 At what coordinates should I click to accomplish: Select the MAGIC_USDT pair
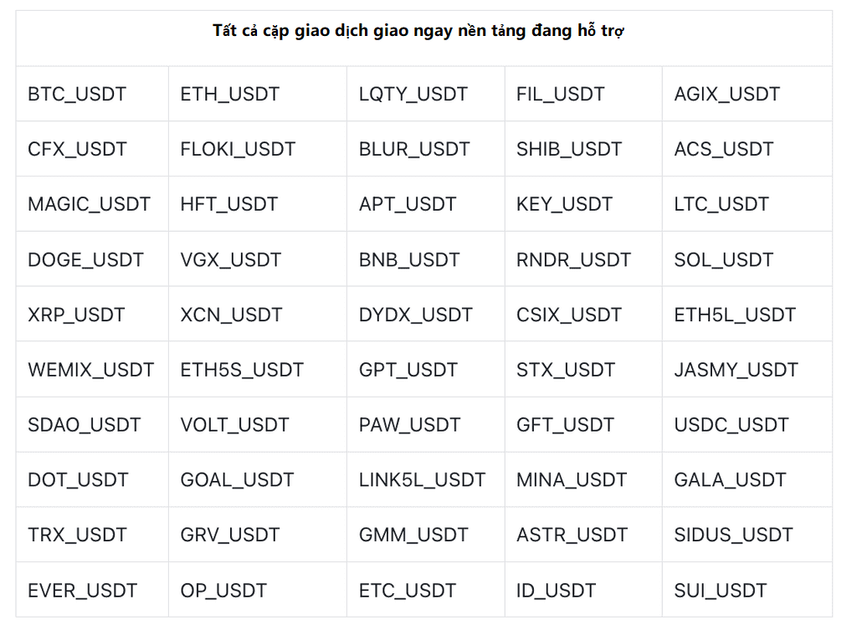tap(92, 204)
